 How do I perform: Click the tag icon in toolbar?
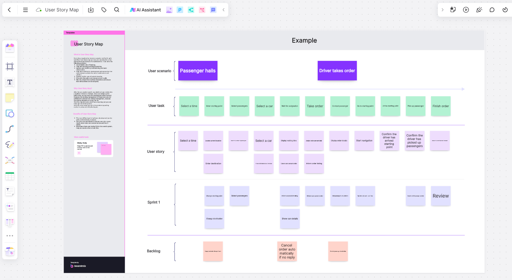pos(104,10)
